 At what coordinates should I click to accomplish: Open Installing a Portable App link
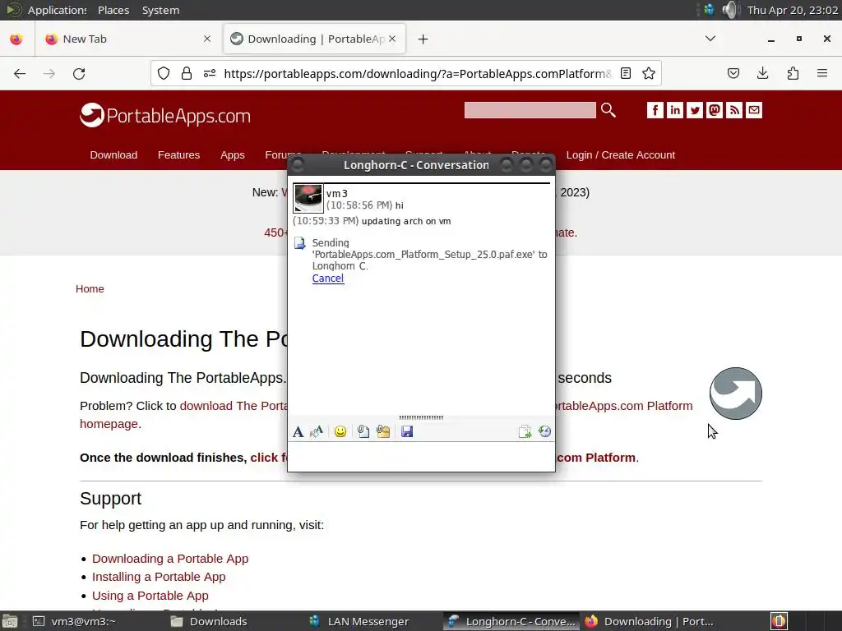[x=159, y=577]
